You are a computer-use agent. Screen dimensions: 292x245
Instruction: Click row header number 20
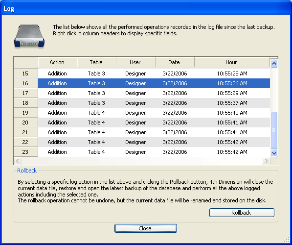coord(26,122)
